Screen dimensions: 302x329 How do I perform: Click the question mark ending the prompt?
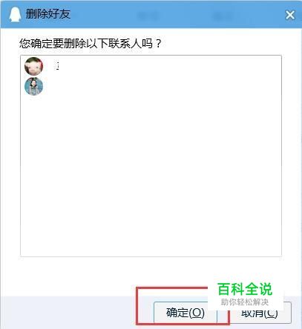(x=158, y=44)
